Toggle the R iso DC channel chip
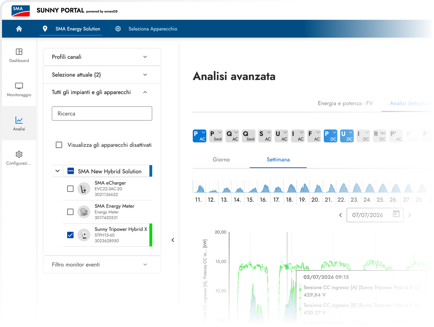 click(x=380, y=136)
